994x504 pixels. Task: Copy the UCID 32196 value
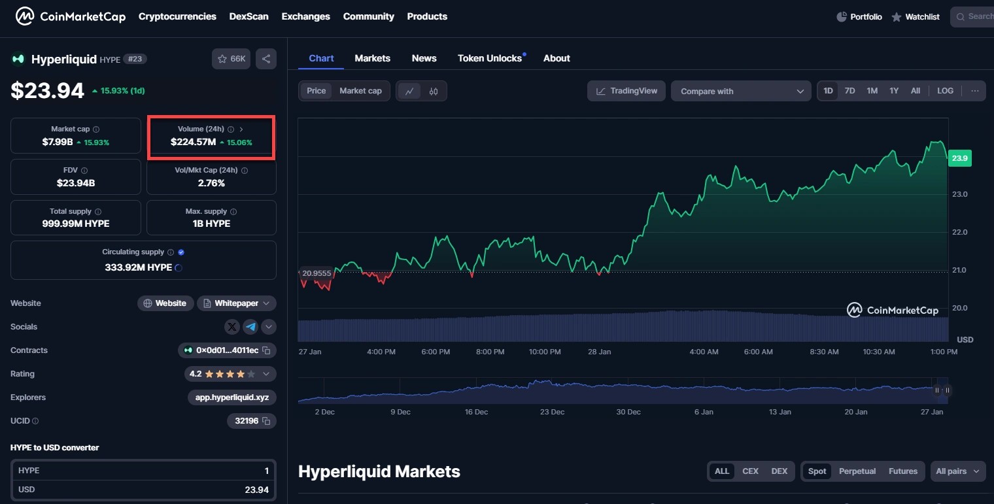[x=266, y=421]
